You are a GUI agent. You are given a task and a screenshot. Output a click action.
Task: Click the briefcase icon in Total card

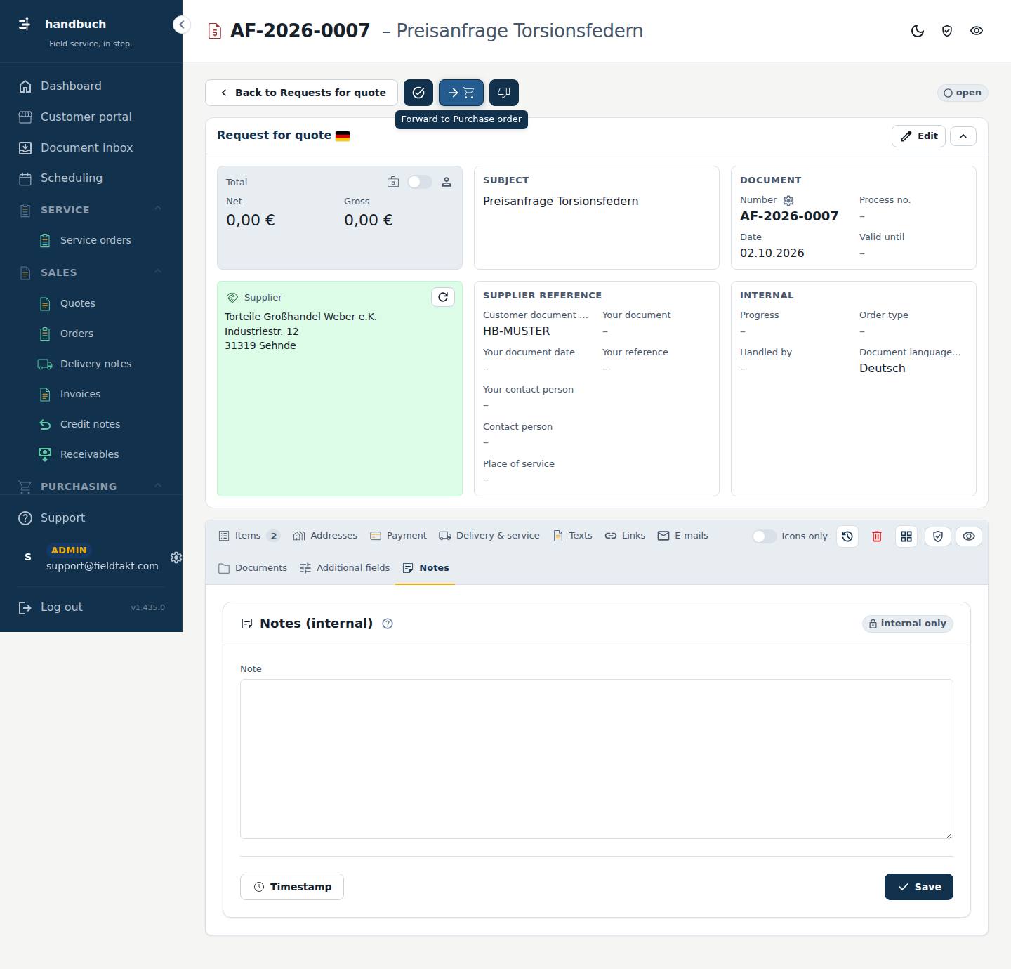393,183
